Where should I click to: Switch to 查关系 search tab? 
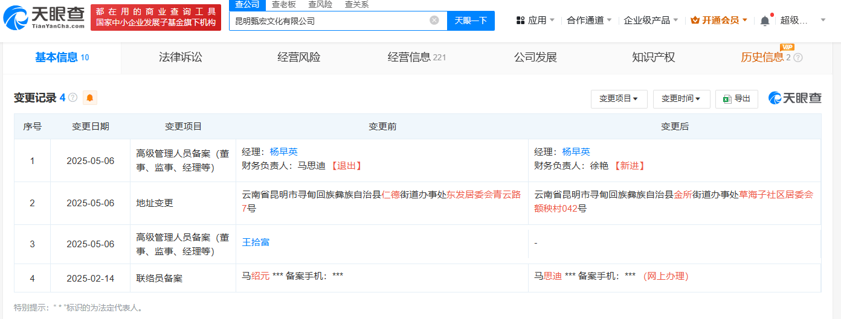(x=356, y=5)
